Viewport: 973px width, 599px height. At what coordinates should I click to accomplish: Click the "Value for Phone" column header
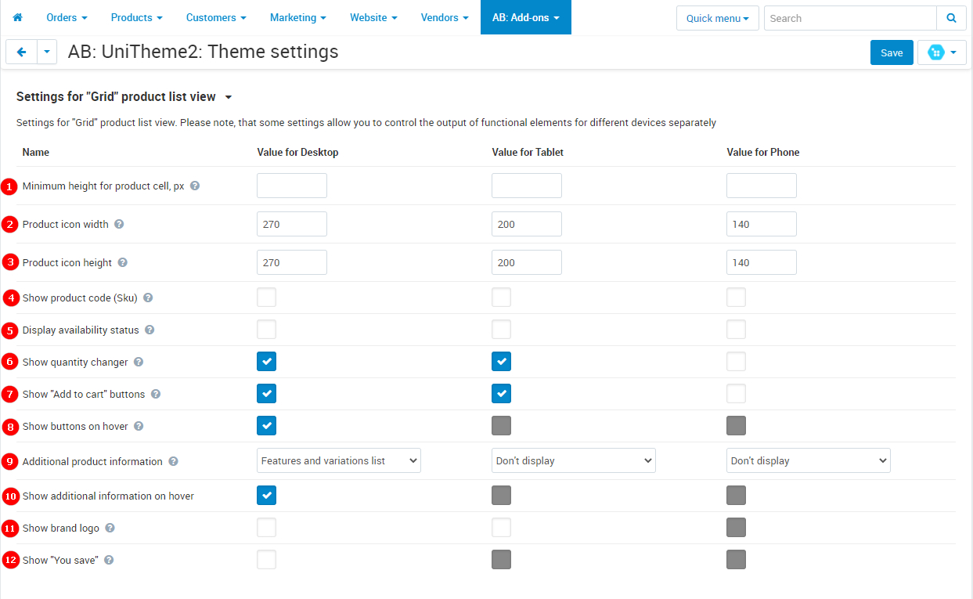point(763,152)
